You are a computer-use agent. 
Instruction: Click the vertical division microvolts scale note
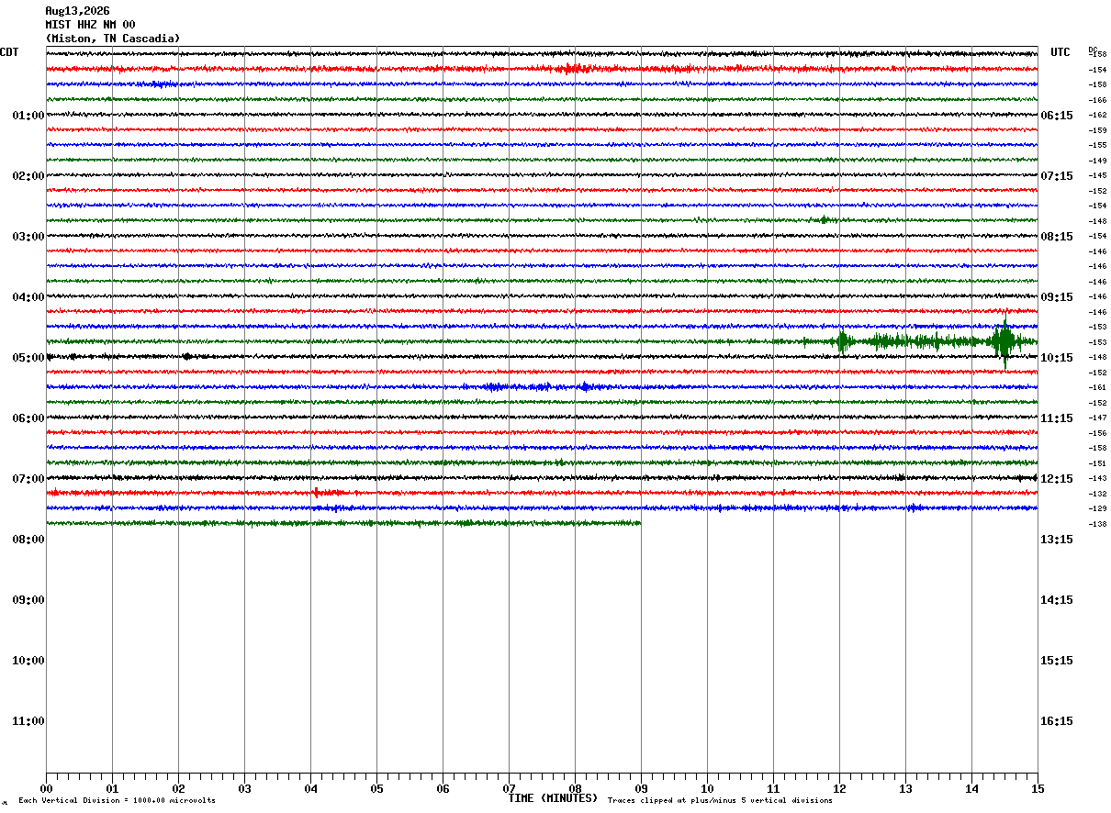pyautogui.click(x=117, y=801)
